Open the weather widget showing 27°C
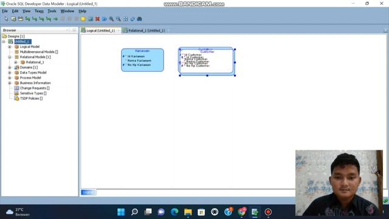 click(x=18, y=212)
